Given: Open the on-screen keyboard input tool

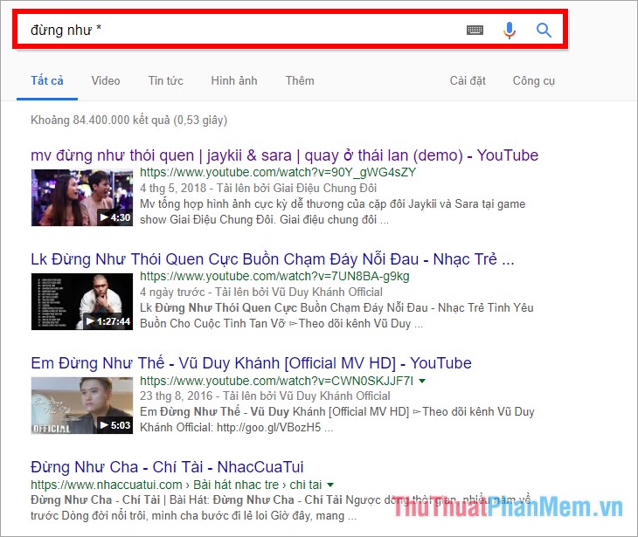Looking at the screenshot, I should [475, 30].
